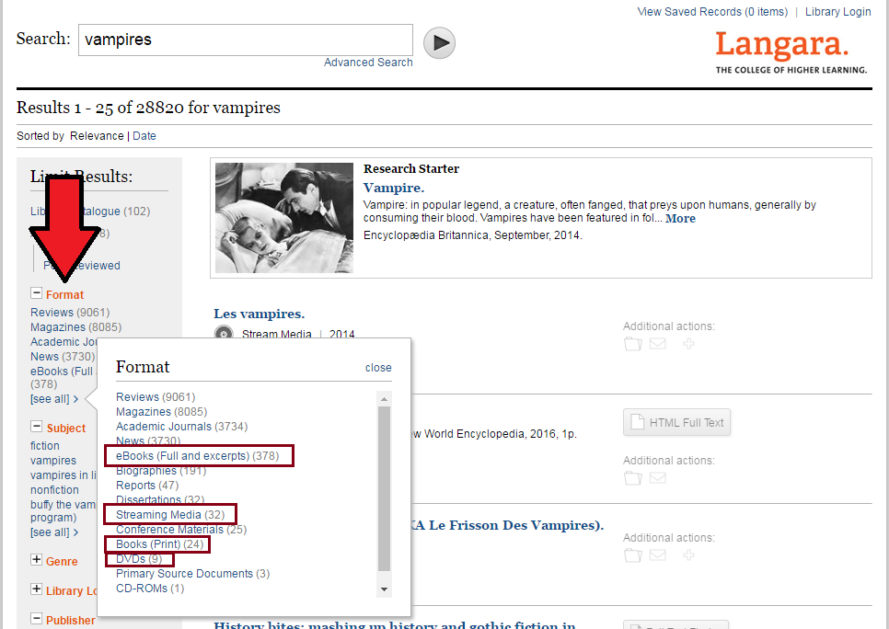This screenshot has height=629, width=889.
Task: Open View Saved Records
Action: click(712, 12)
